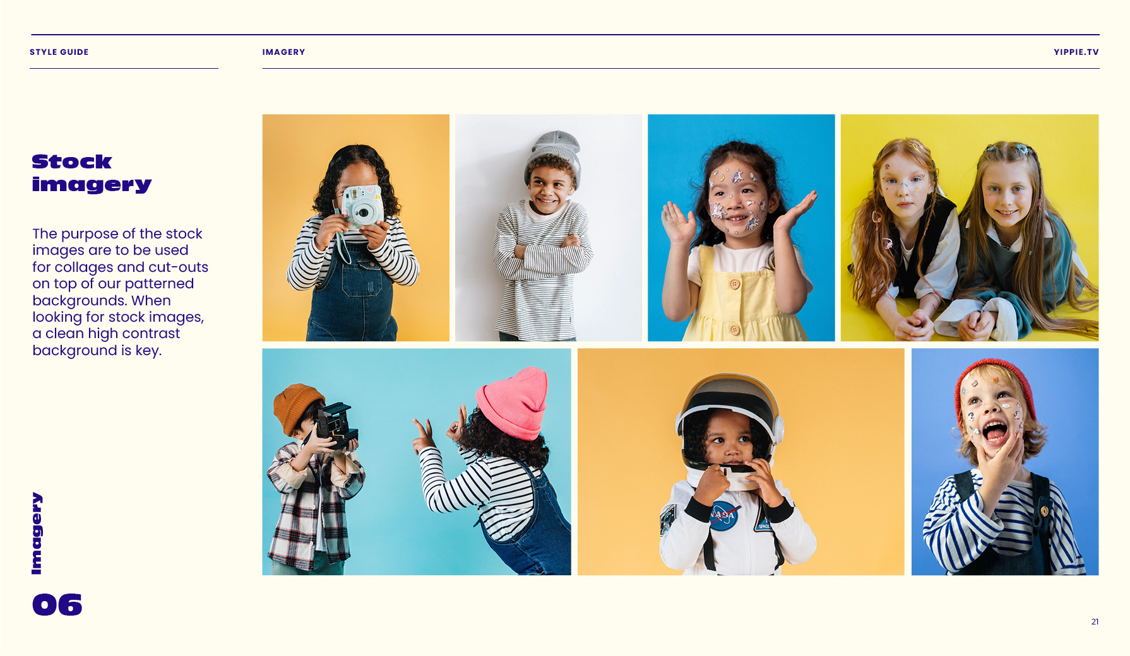Click the STYLE GUIDE header label
The width and height of the screenshot is (1130, 656).
pos(59,52)
